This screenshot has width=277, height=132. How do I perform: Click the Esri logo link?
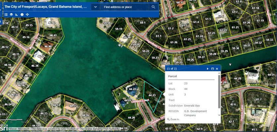[3, 128]
